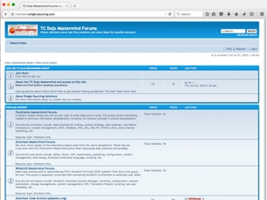The height and width of the screenshot is (200, 267).
Task: Click forum icon beside TechComm Mastermind Forums
Action: [11, 124]
